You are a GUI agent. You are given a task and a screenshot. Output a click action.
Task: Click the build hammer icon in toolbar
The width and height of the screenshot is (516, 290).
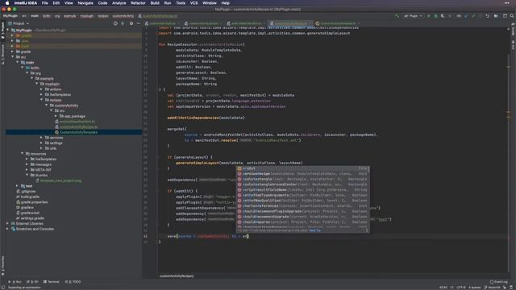click(397, 16)
